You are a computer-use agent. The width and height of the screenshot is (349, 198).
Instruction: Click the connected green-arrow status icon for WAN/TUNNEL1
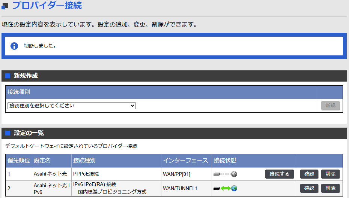pos(225,188)
